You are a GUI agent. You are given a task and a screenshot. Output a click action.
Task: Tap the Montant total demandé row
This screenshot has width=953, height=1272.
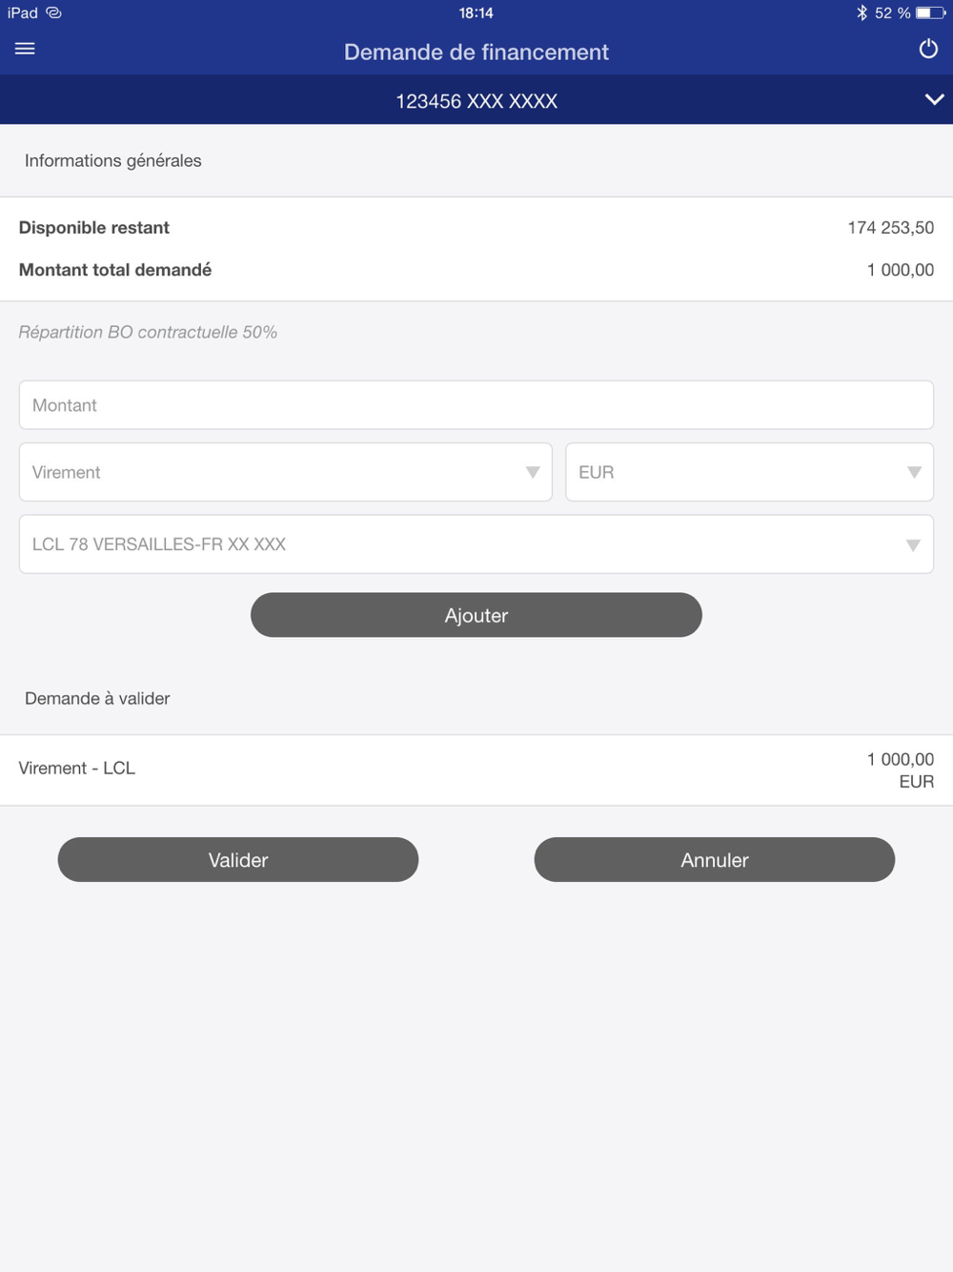[x=476, y=270]
